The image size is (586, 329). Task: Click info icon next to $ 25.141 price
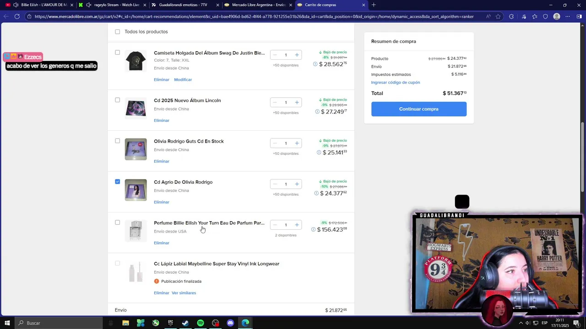pyautogui.click(x=319, y=152)
